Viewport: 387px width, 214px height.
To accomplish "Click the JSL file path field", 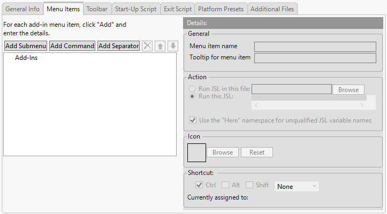I will (x=292, y=89).
